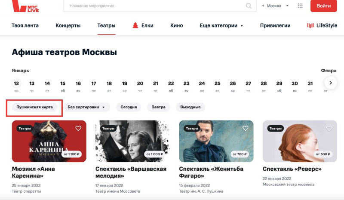
Task: Click the MTC Live logo
Action: tap(25, 6)
